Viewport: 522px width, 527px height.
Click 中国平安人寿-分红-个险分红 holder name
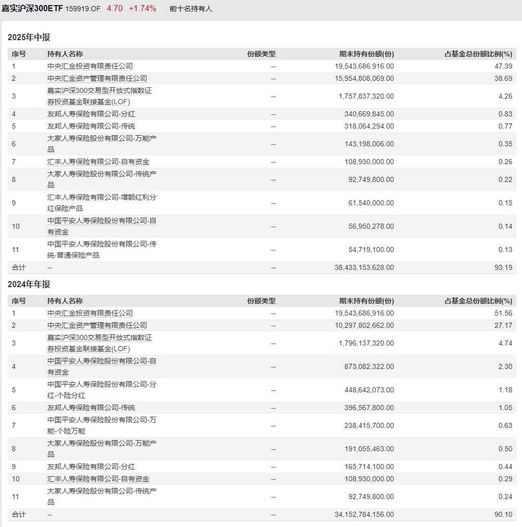[x=102, y=390]
